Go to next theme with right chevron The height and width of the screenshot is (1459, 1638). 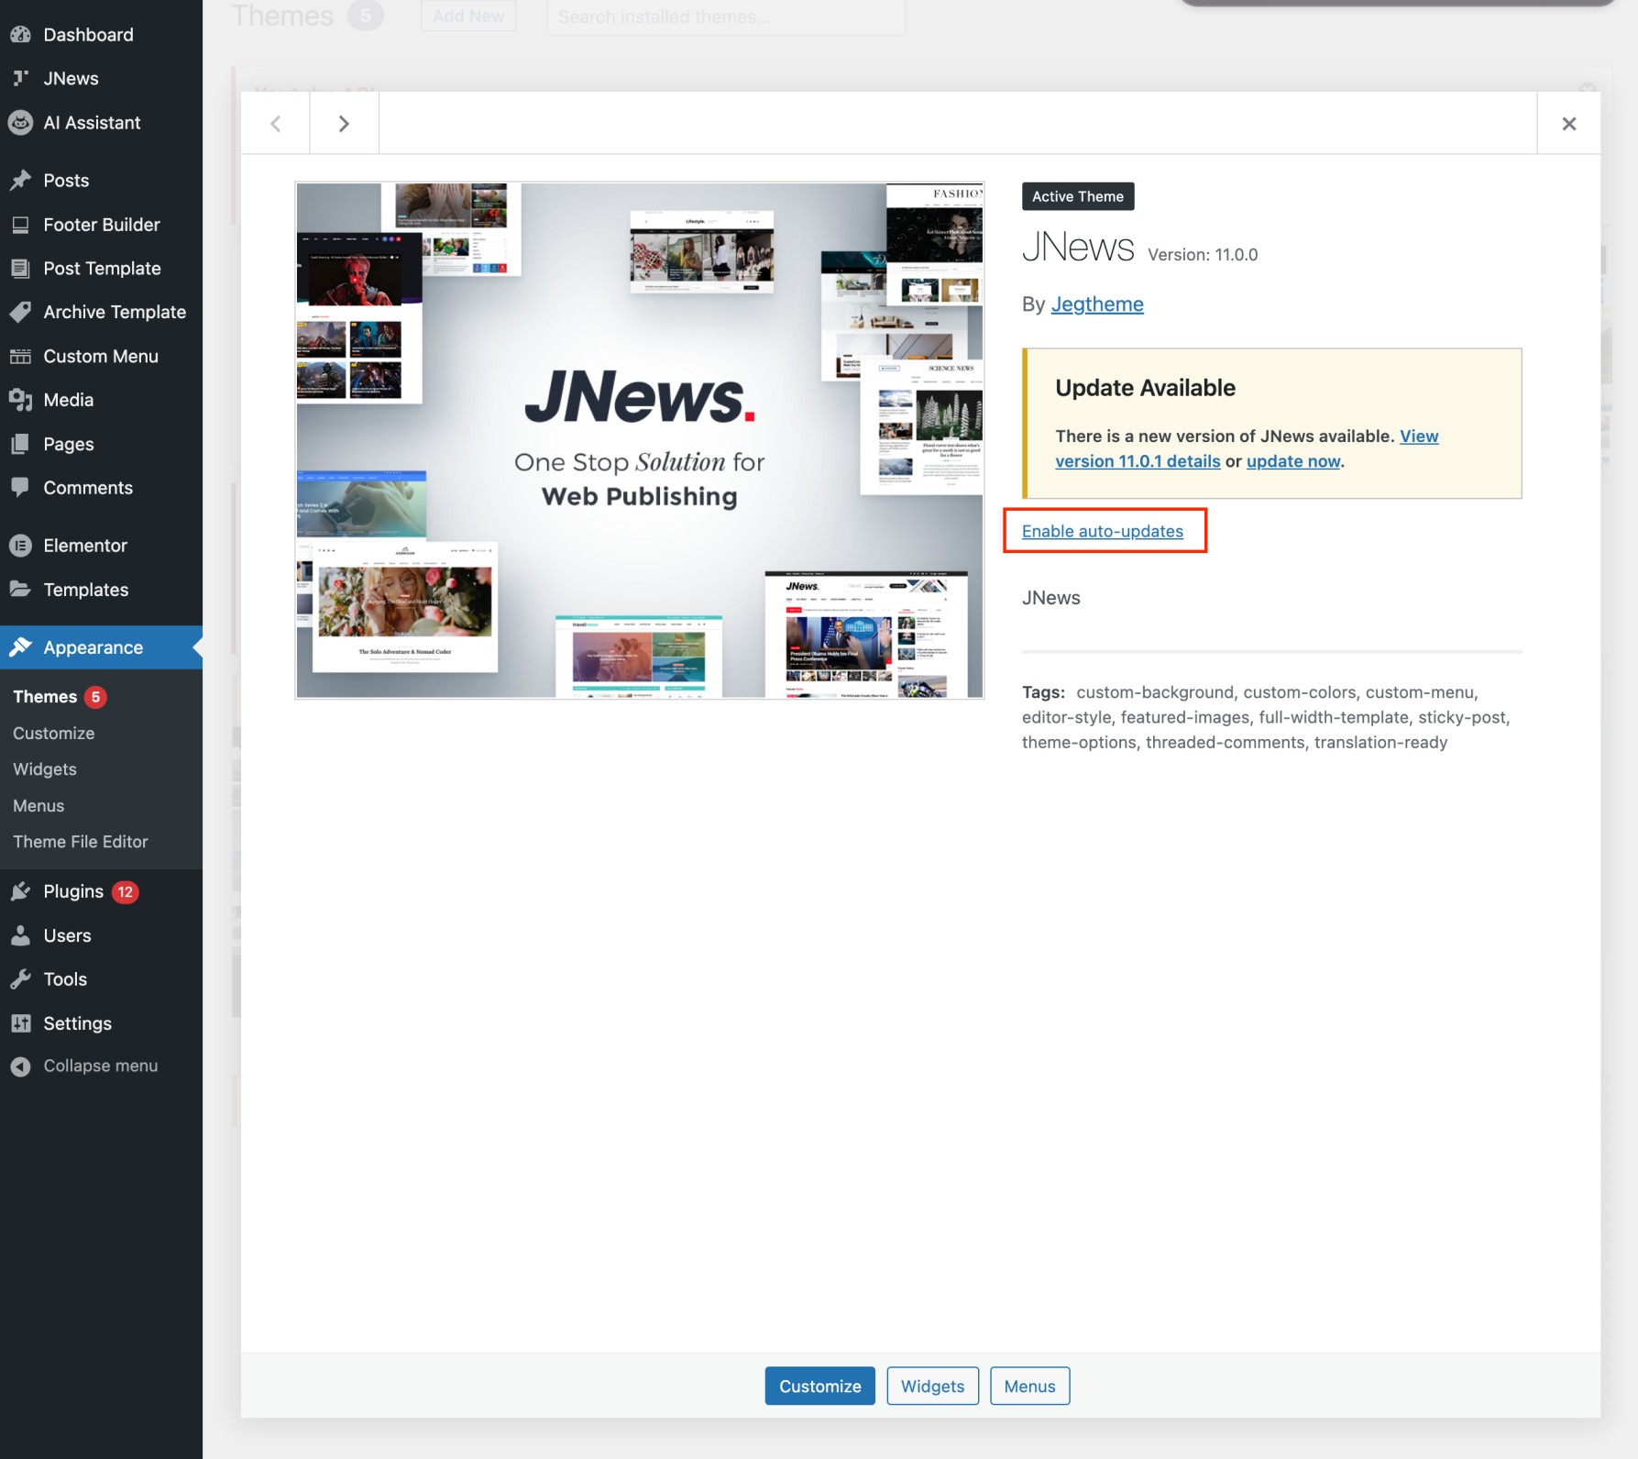pos(344,124)
